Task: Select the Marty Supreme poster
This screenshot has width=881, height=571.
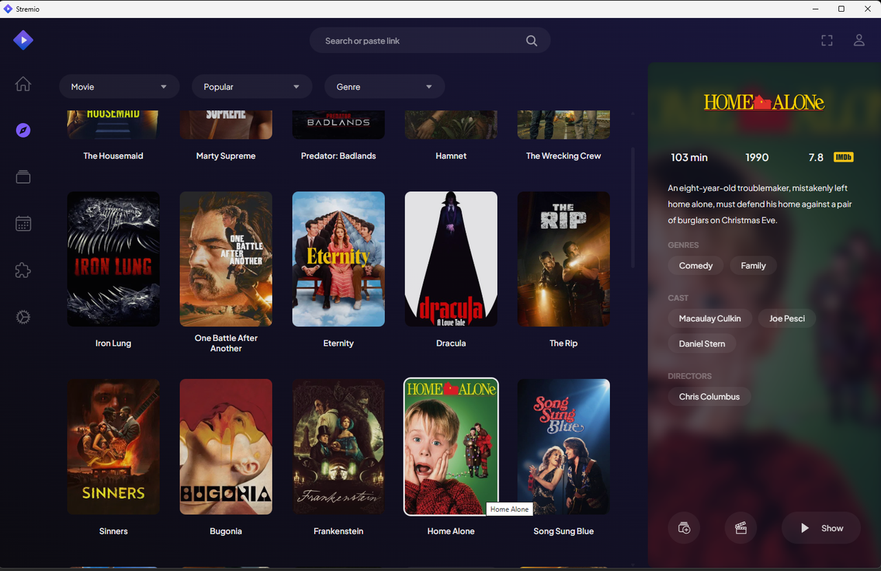Action: tap(226, 125)
